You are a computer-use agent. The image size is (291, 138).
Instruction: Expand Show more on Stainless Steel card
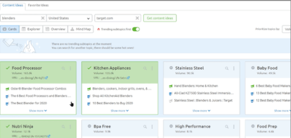pos(201,111)
